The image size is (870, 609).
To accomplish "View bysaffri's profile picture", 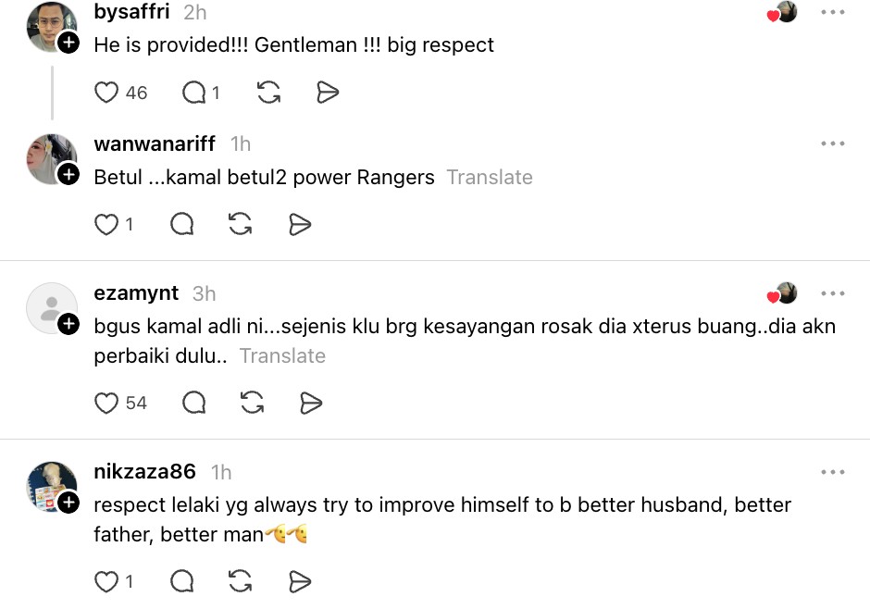I will click(50, 26).
